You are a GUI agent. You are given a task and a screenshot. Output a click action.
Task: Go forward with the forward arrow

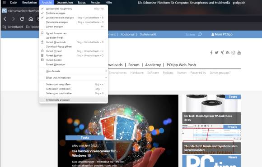coord(13,19)
